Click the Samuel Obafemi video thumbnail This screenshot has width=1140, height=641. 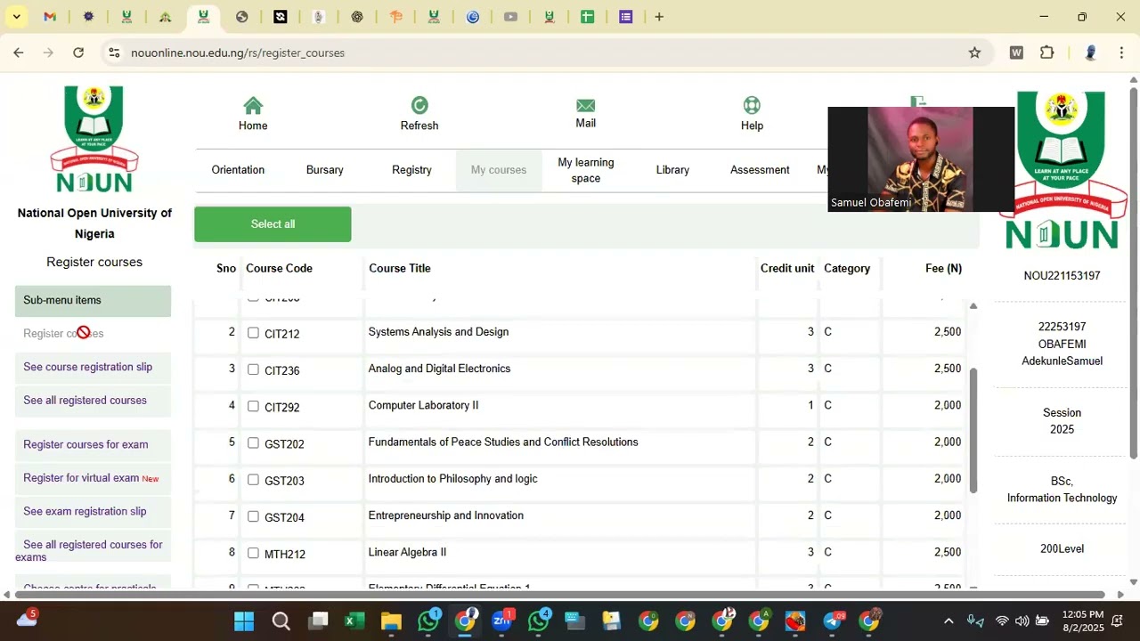pos(921,159)
